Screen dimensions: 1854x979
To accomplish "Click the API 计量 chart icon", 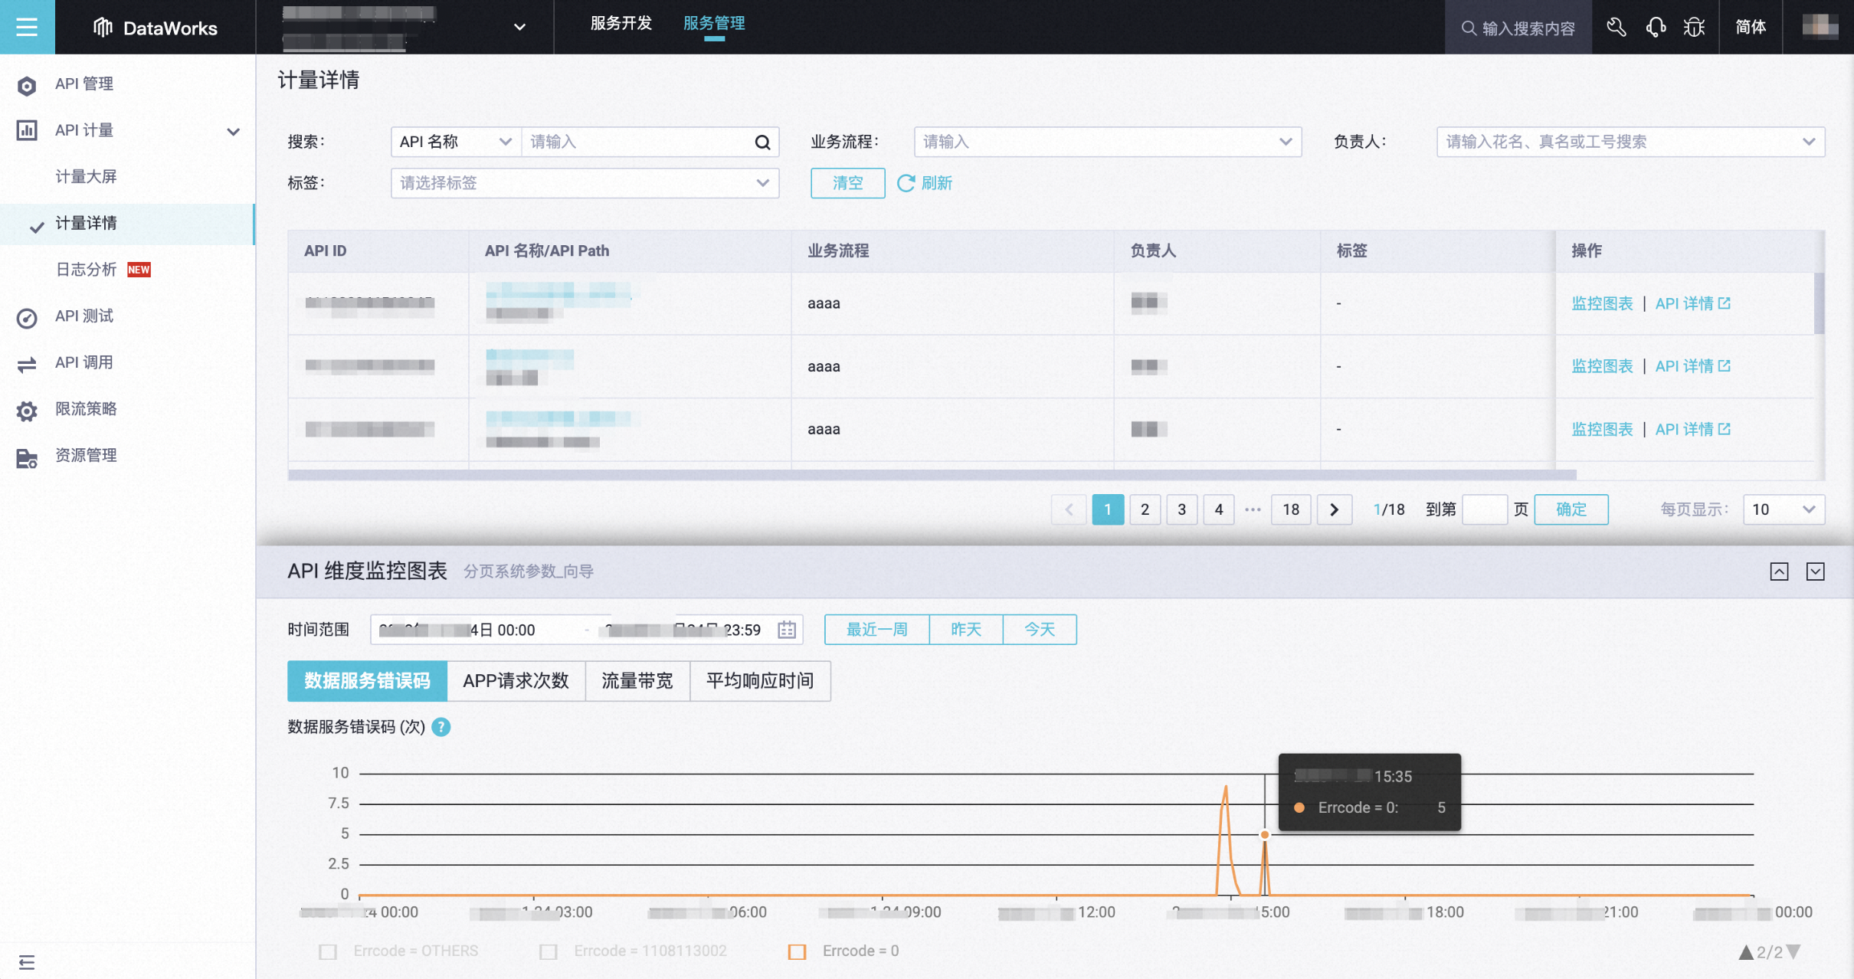I will click(27, 130).
